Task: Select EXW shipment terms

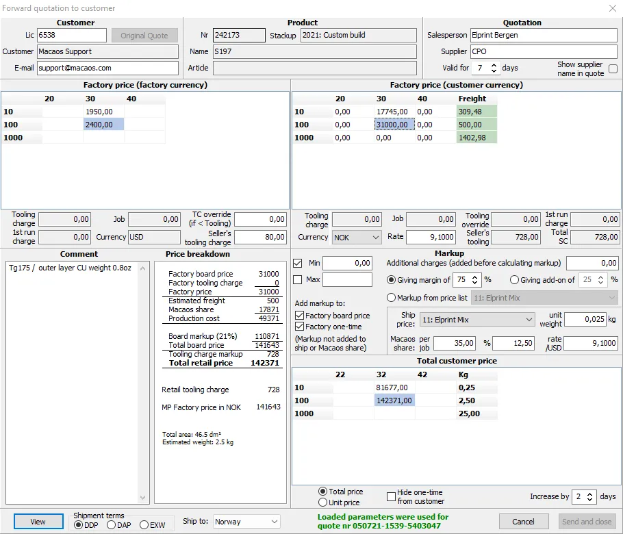Action: (x=143, y=525)
